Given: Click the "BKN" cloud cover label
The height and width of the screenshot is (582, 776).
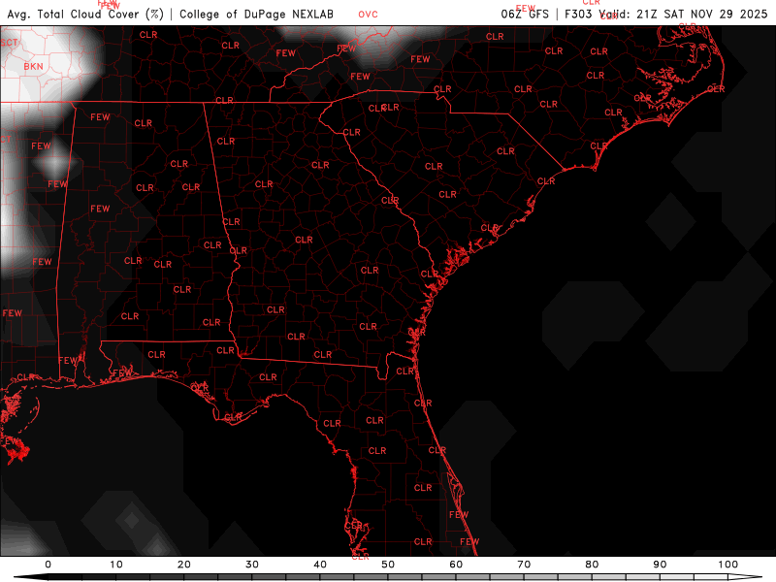Looking at the screenshot, I should pos(33,66).
